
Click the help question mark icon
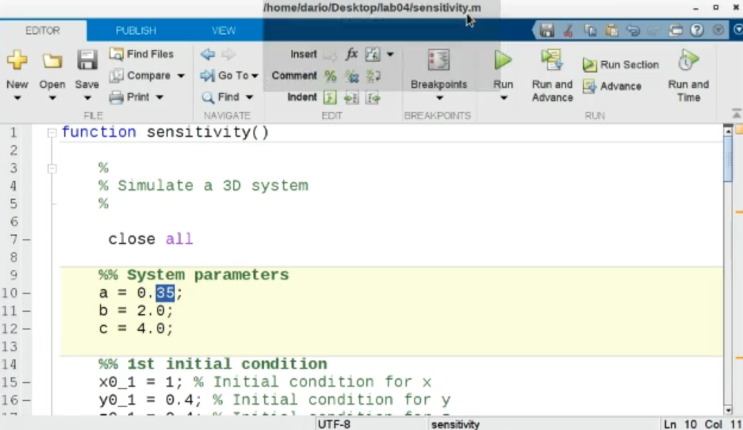point(697,31)
